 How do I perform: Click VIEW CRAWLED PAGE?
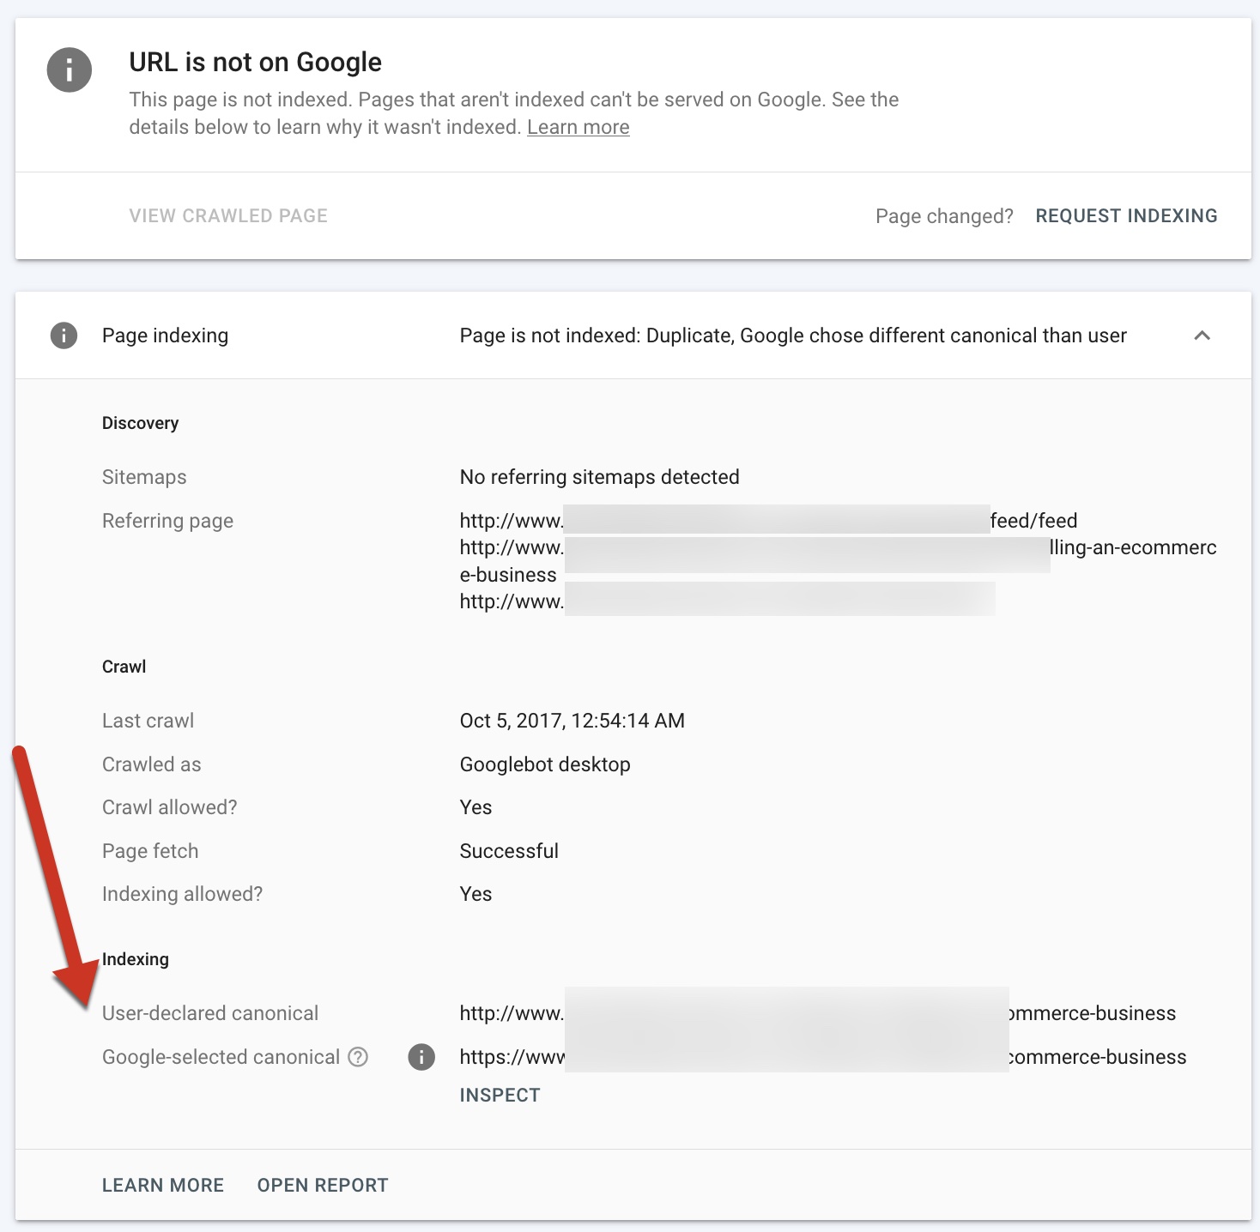tap(228, 216)
